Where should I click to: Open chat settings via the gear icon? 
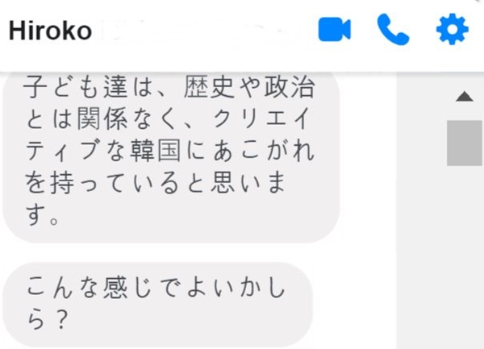click(453, 29)
